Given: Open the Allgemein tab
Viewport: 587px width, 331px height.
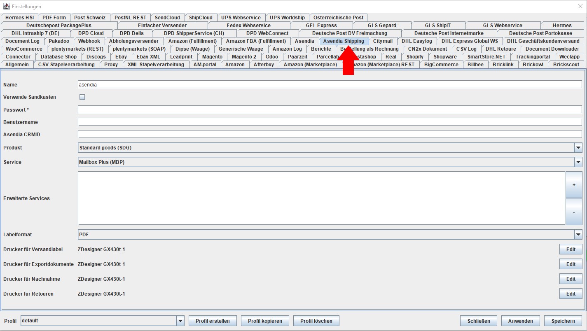Looking at the screenshot, I should [x=17, y=65].
